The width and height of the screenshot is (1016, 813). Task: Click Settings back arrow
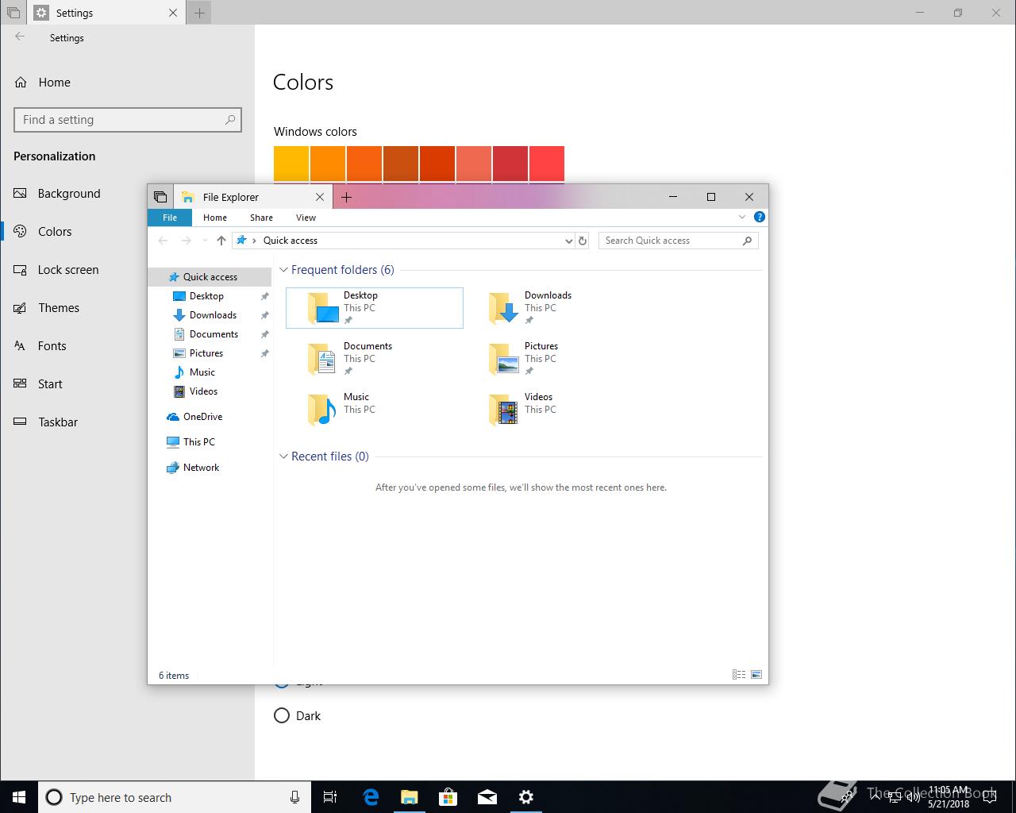(20, 37)
